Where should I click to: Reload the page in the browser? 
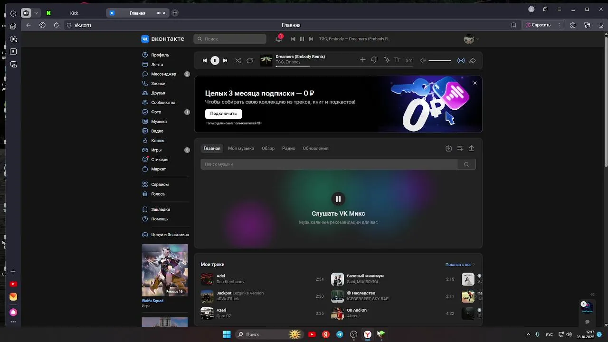click(x=57, y=25)
